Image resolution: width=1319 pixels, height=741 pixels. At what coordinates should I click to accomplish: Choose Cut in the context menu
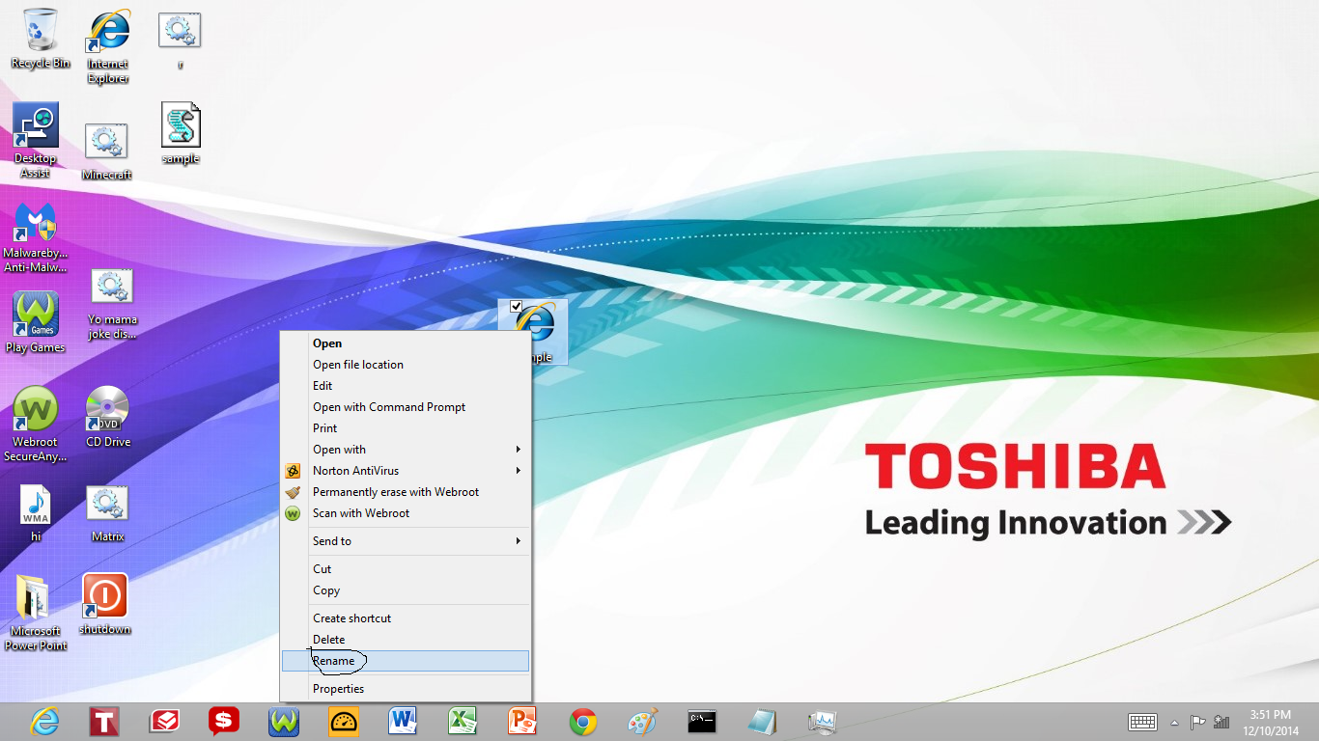[405, 569]
